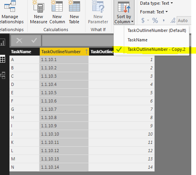Viewport: 196px width, 175px height.
Task: Open the Sort by Column dropdown
Action: coord(124,13)
